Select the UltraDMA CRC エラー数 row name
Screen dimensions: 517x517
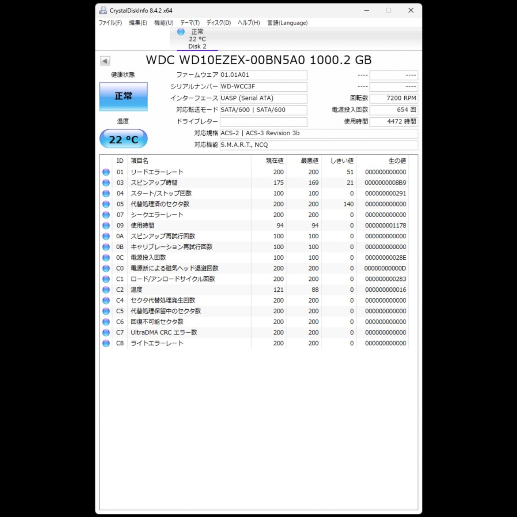pos(164,332)
